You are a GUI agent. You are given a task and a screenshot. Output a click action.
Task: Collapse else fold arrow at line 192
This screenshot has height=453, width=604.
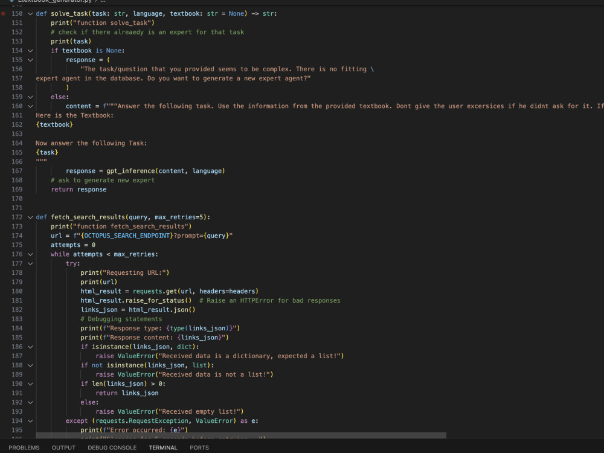tap(30, 402)
